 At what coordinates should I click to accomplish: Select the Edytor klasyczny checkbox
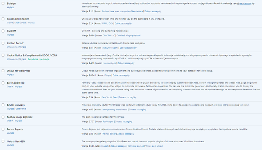[3, 105]
